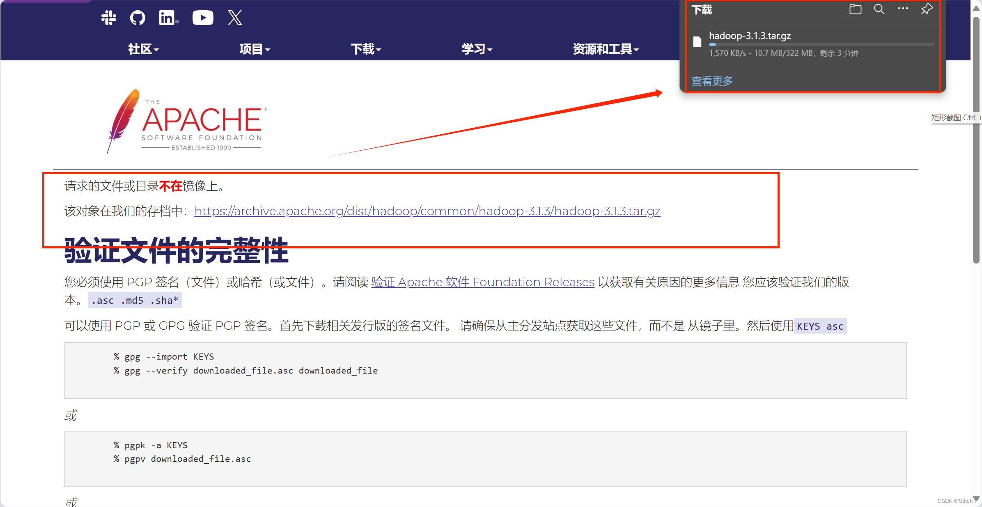Click the 'gpg --import KEYS' code line
The image size is (982, 507).
pos(164,356)
